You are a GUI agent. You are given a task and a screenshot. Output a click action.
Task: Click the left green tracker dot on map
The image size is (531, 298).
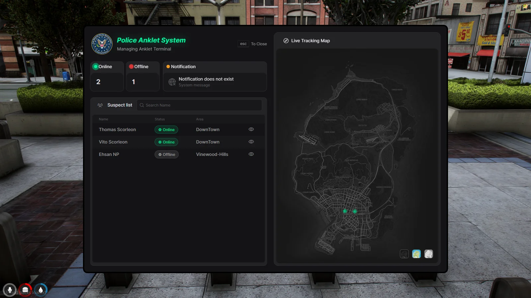point(345,211)
